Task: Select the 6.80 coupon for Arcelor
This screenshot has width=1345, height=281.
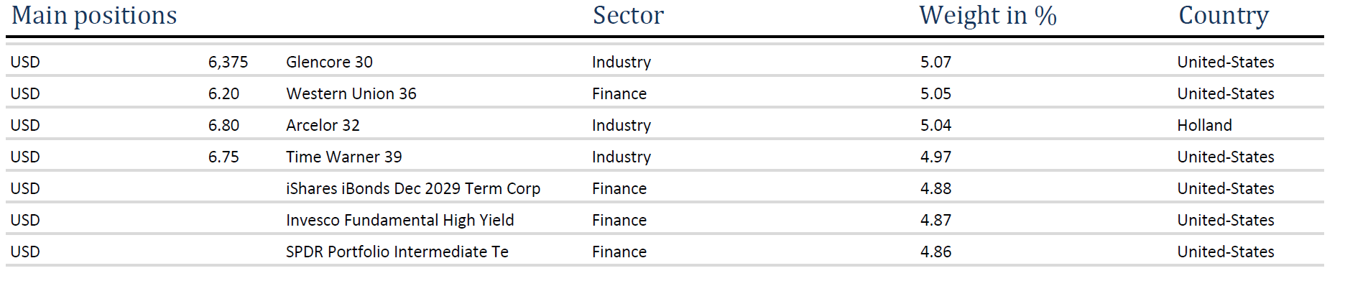Action: click(223, 126)
